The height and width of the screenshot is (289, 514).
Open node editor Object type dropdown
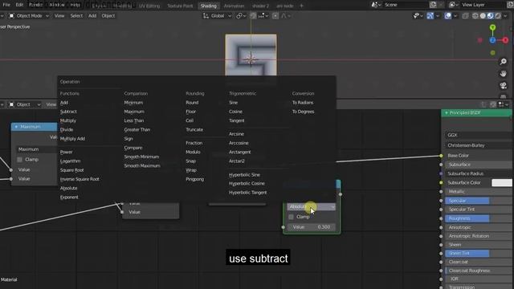25,104
